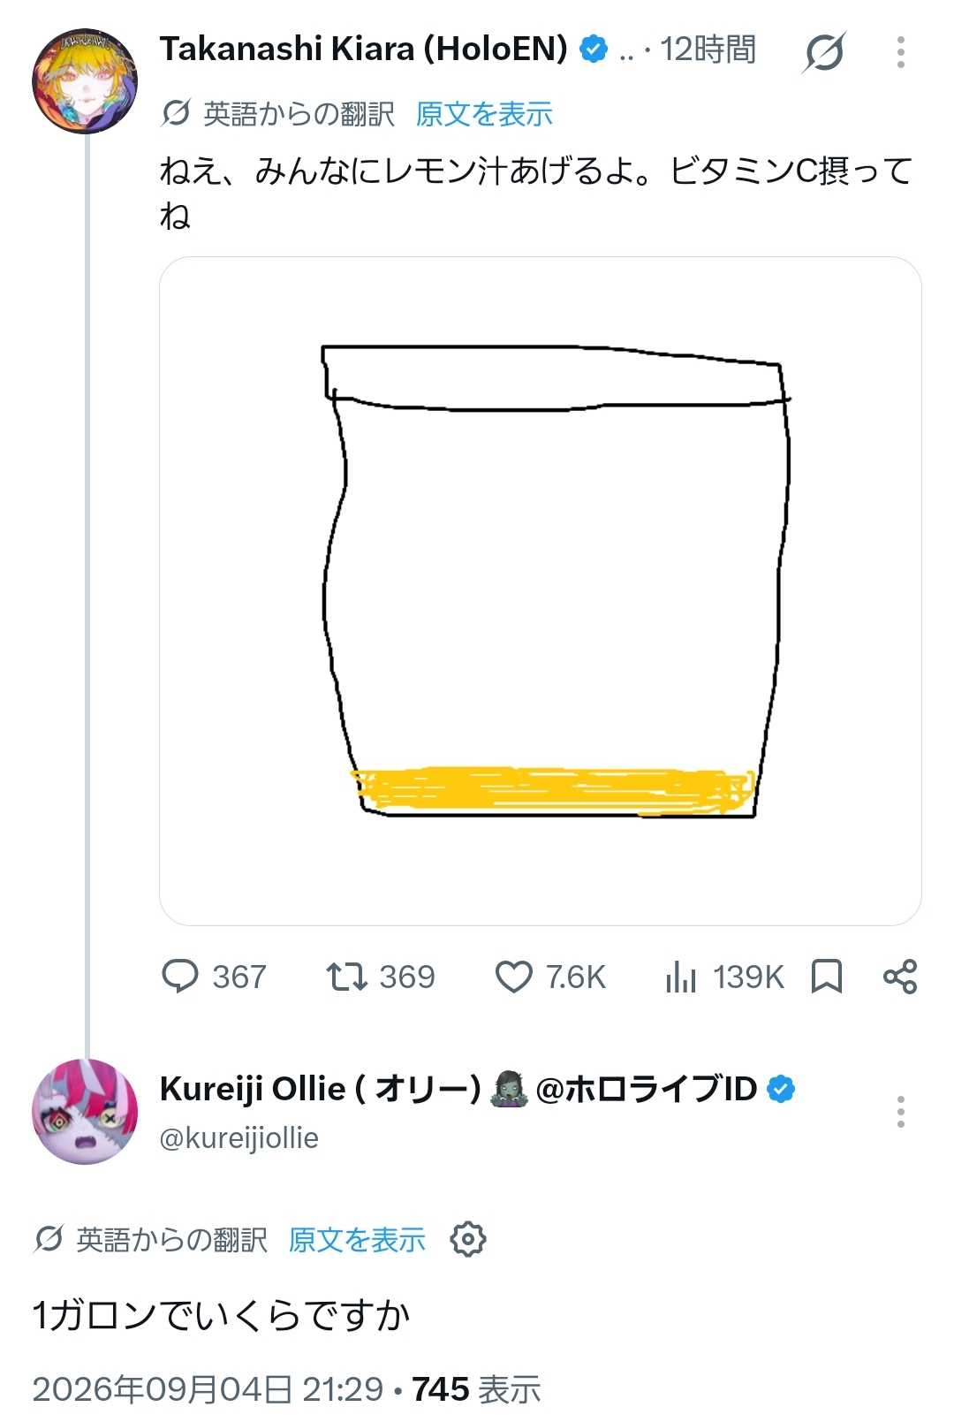Open the Takanashi Kiara (HoloEN) display name

coord(364,49)
